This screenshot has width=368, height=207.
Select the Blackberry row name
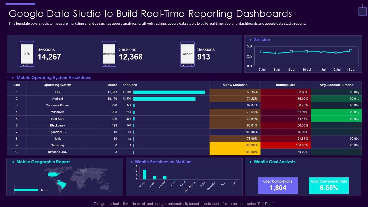(57, 125)
